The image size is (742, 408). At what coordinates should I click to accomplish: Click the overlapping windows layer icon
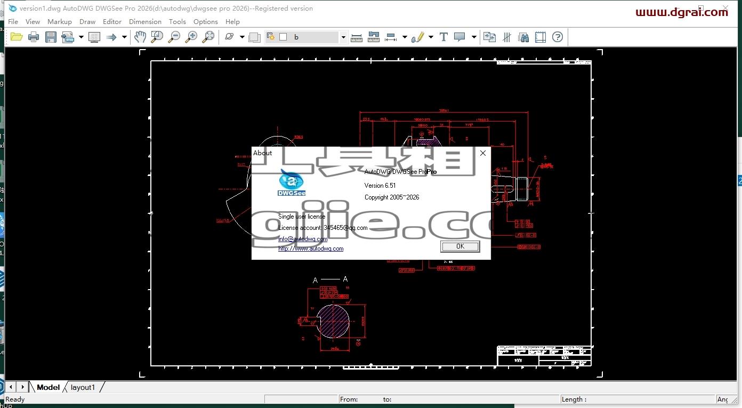[x=254, y=37]
